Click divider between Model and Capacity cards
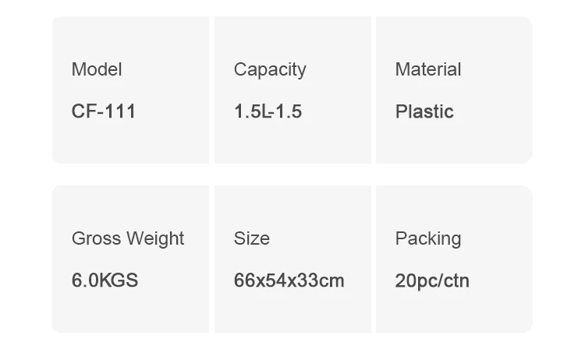The width and height of the screenshot is (585, 360). (x=211, y=90)
